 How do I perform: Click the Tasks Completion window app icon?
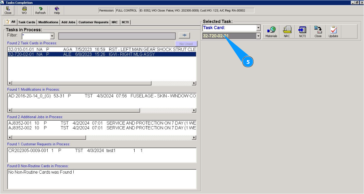(x=2, y=2)
